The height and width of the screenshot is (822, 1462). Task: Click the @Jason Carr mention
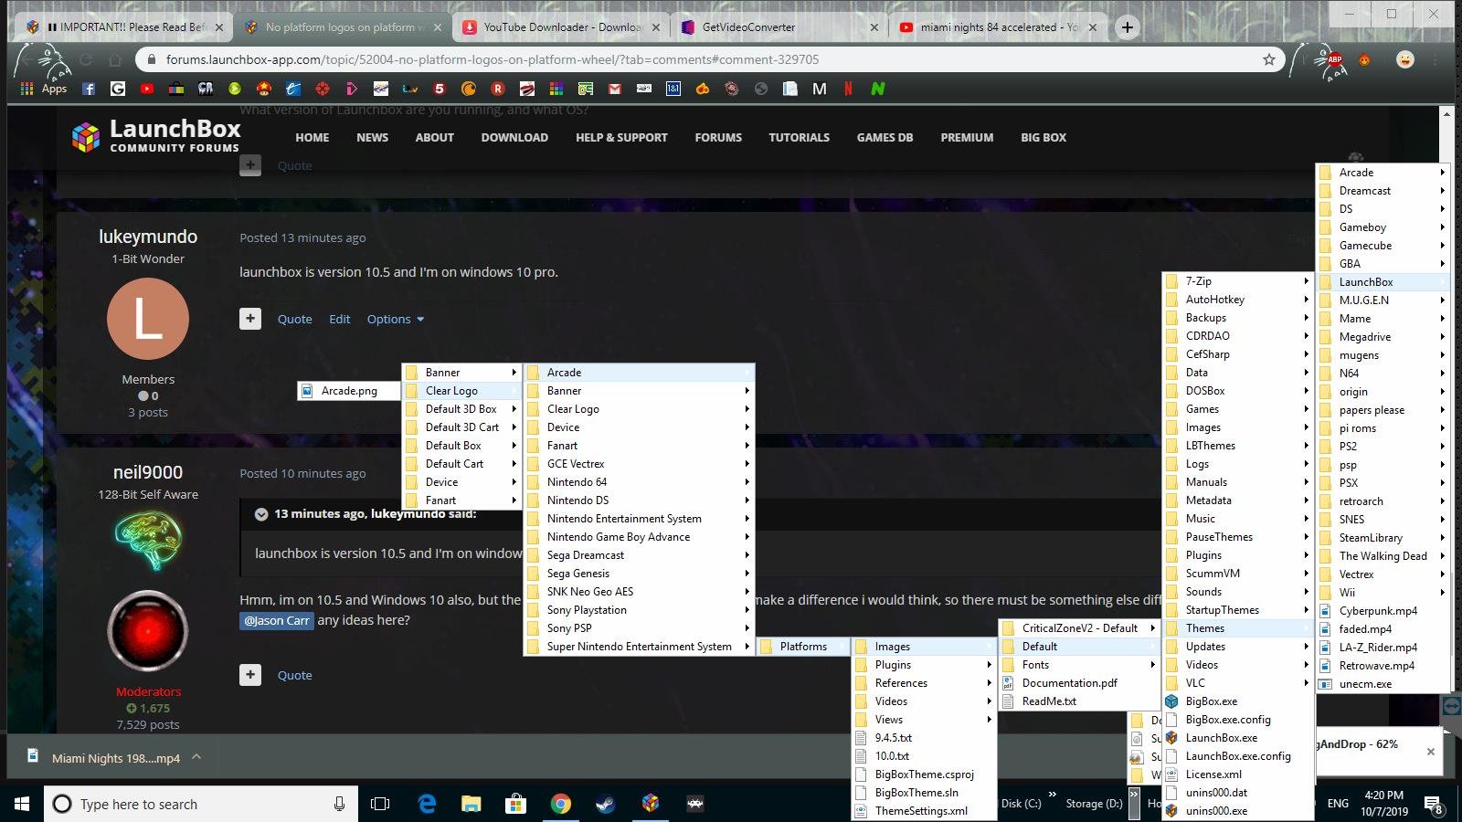tap(277, 620)
